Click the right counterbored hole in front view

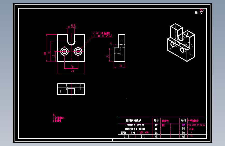pos(78,51)
